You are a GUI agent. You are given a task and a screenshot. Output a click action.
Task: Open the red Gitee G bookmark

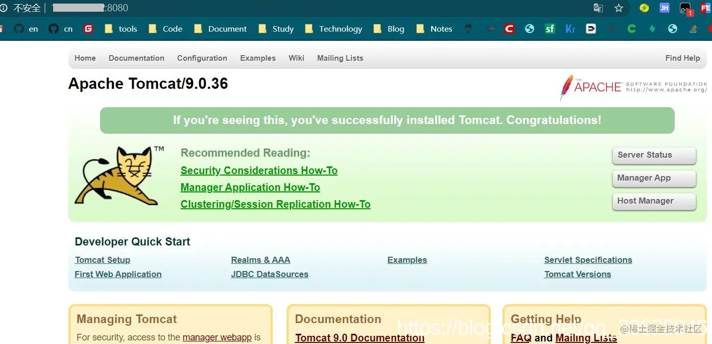pyautogui.click(x=88, y=29)
